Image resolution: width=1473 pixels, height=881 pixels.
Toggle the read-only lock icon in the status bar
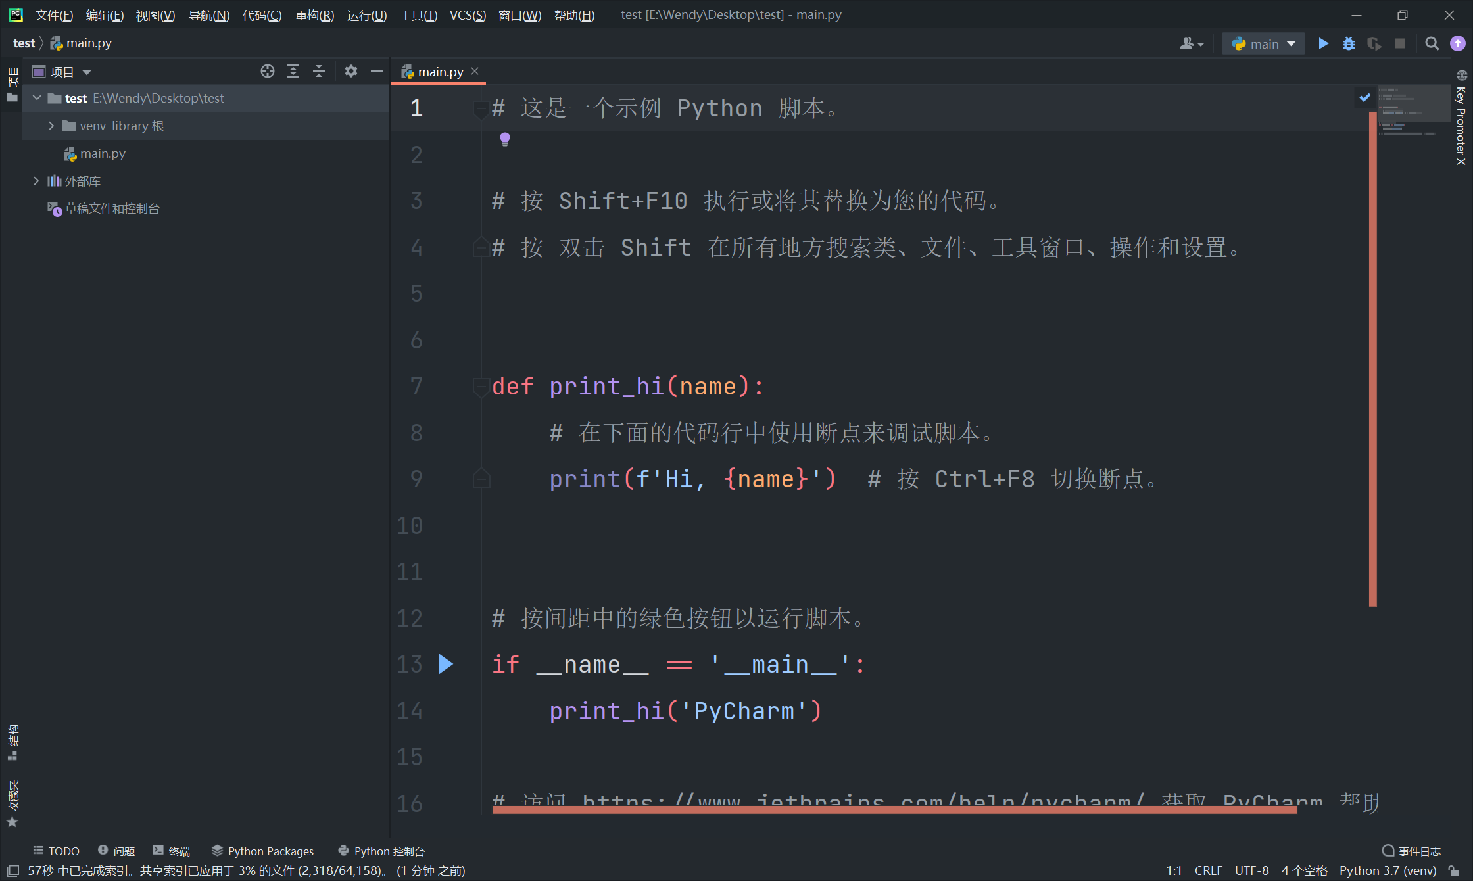click(x=1455, y=870)
